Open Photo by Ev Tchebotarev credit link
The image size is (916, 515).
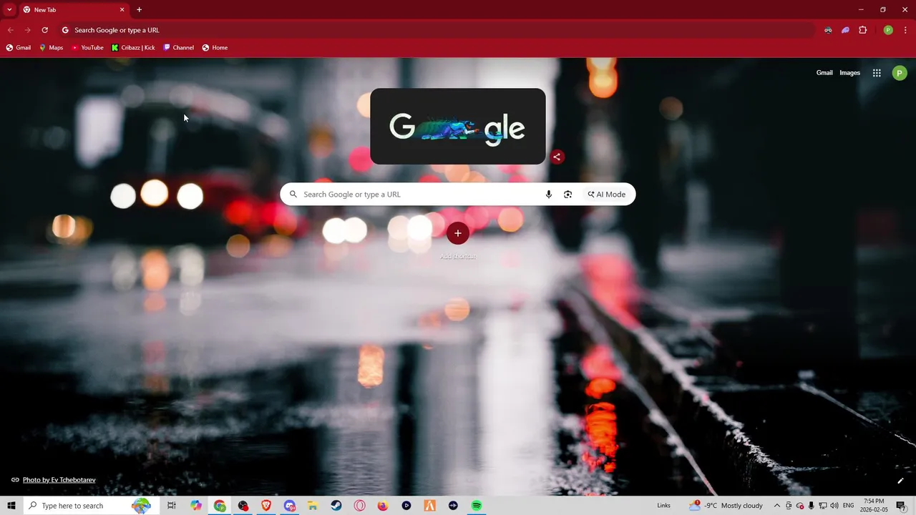59,480
